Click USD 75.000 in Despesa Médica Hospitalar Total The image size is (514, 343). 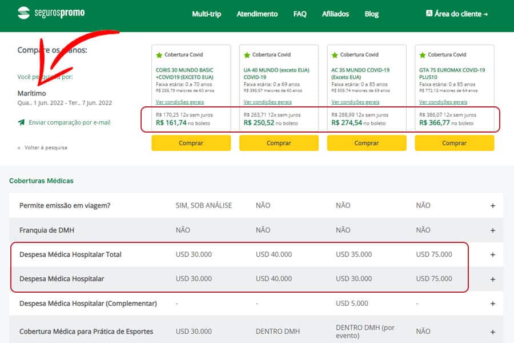tap(434, 254)
